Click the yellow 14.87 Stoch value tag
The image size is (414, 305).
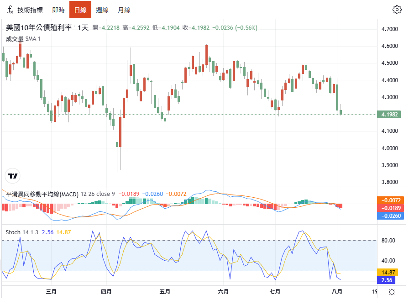pos(388,272)
